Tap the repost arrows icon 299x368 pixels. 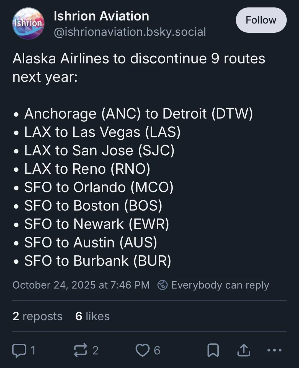80,350
